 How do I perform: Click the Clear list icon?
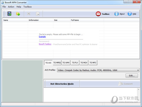pyautogui.click(x=38, y=14)
